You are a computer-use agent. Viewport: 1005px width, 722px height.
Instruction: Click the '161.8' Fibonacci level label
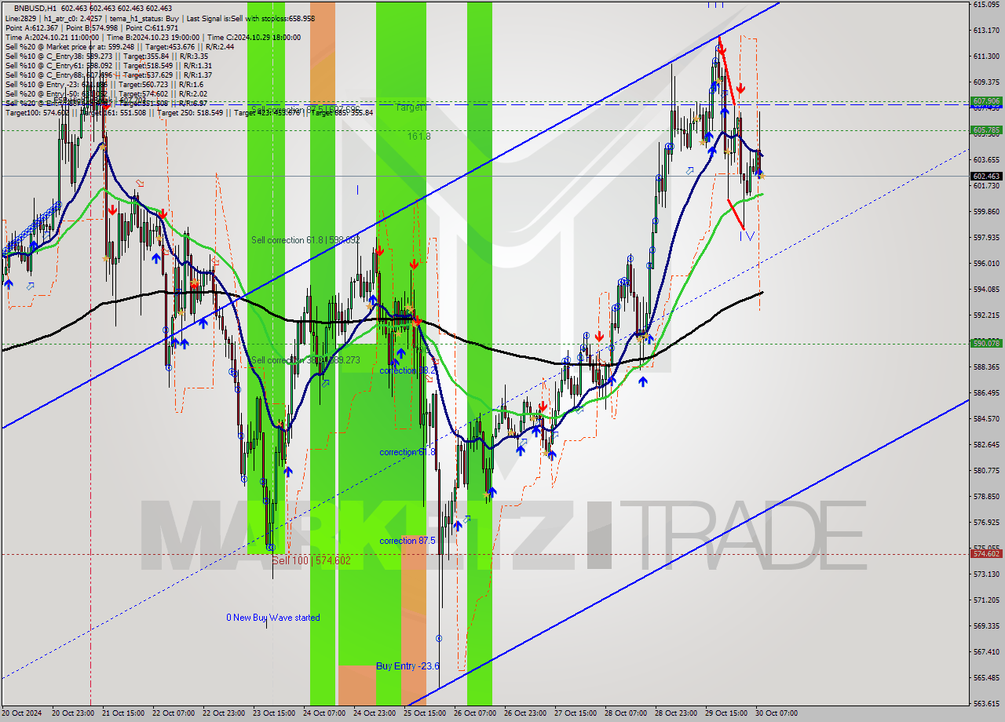[x=418, y=136]
